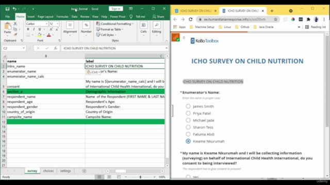Click the Format Painter brush icon
The height and width of the screenshot is (185, 330).
[15, 34]
